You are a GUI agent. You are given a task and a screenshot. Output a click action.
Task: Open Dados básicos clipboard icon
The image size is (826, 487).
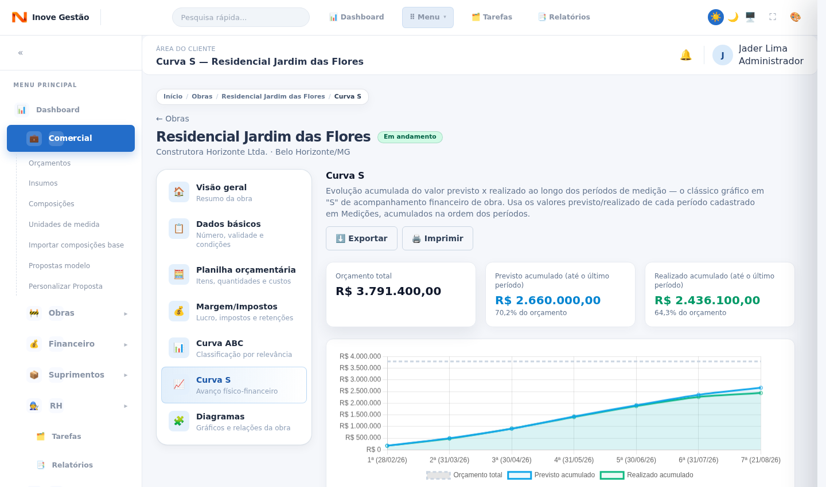[x=179, y=229]
